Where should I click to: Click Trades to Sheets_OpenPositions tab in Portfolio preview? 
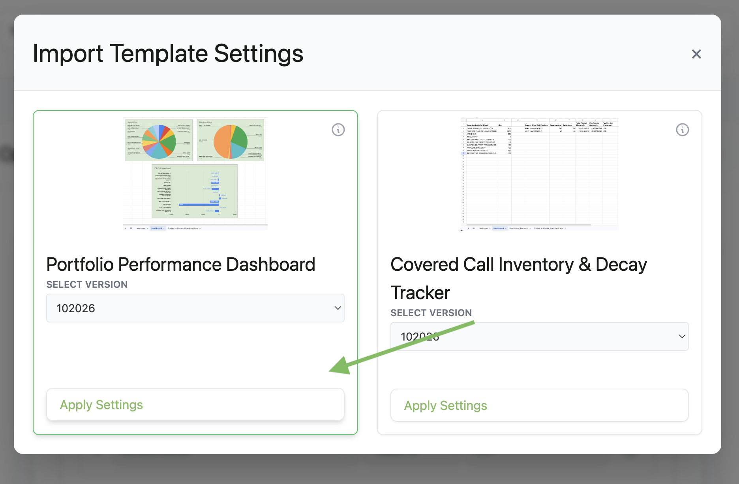tap(183, 229)
